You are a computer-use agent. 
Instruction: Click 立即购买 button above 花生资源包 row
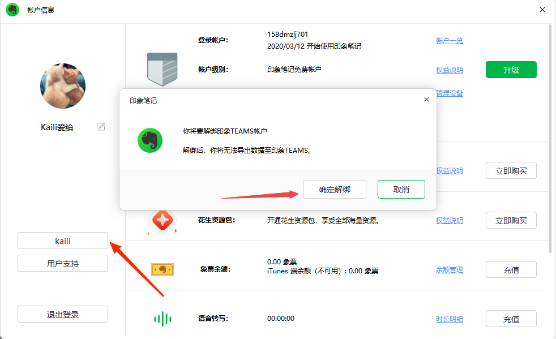(x=511, y=171)
